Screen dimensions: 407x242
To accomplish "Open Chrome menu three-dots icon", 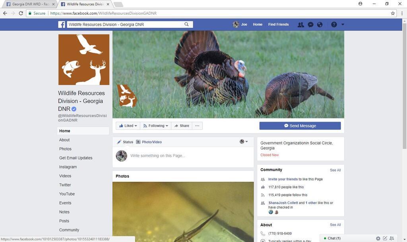I will (402, 13).
